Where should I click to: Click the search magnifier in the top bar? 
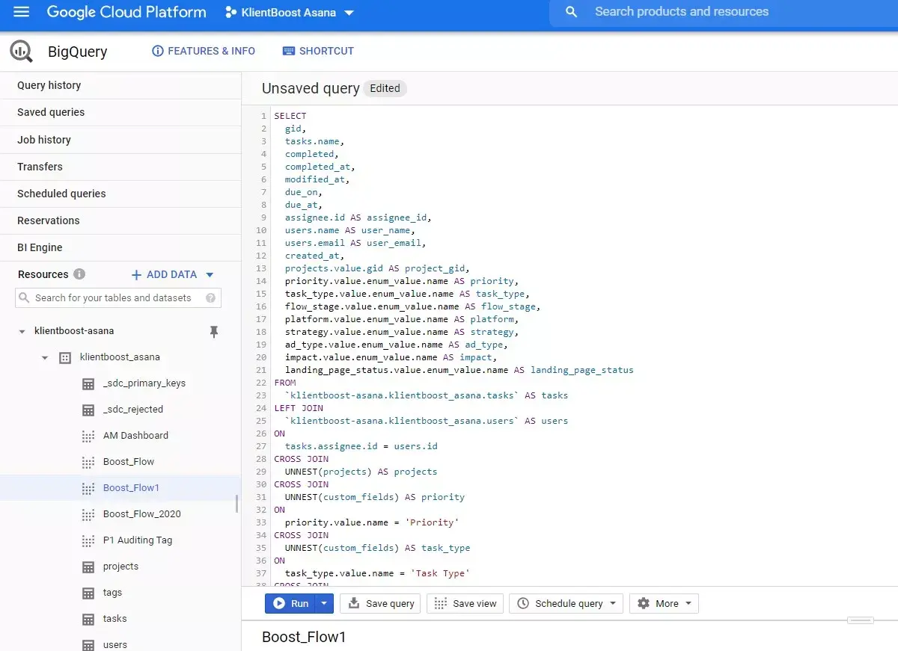point(571,12)
